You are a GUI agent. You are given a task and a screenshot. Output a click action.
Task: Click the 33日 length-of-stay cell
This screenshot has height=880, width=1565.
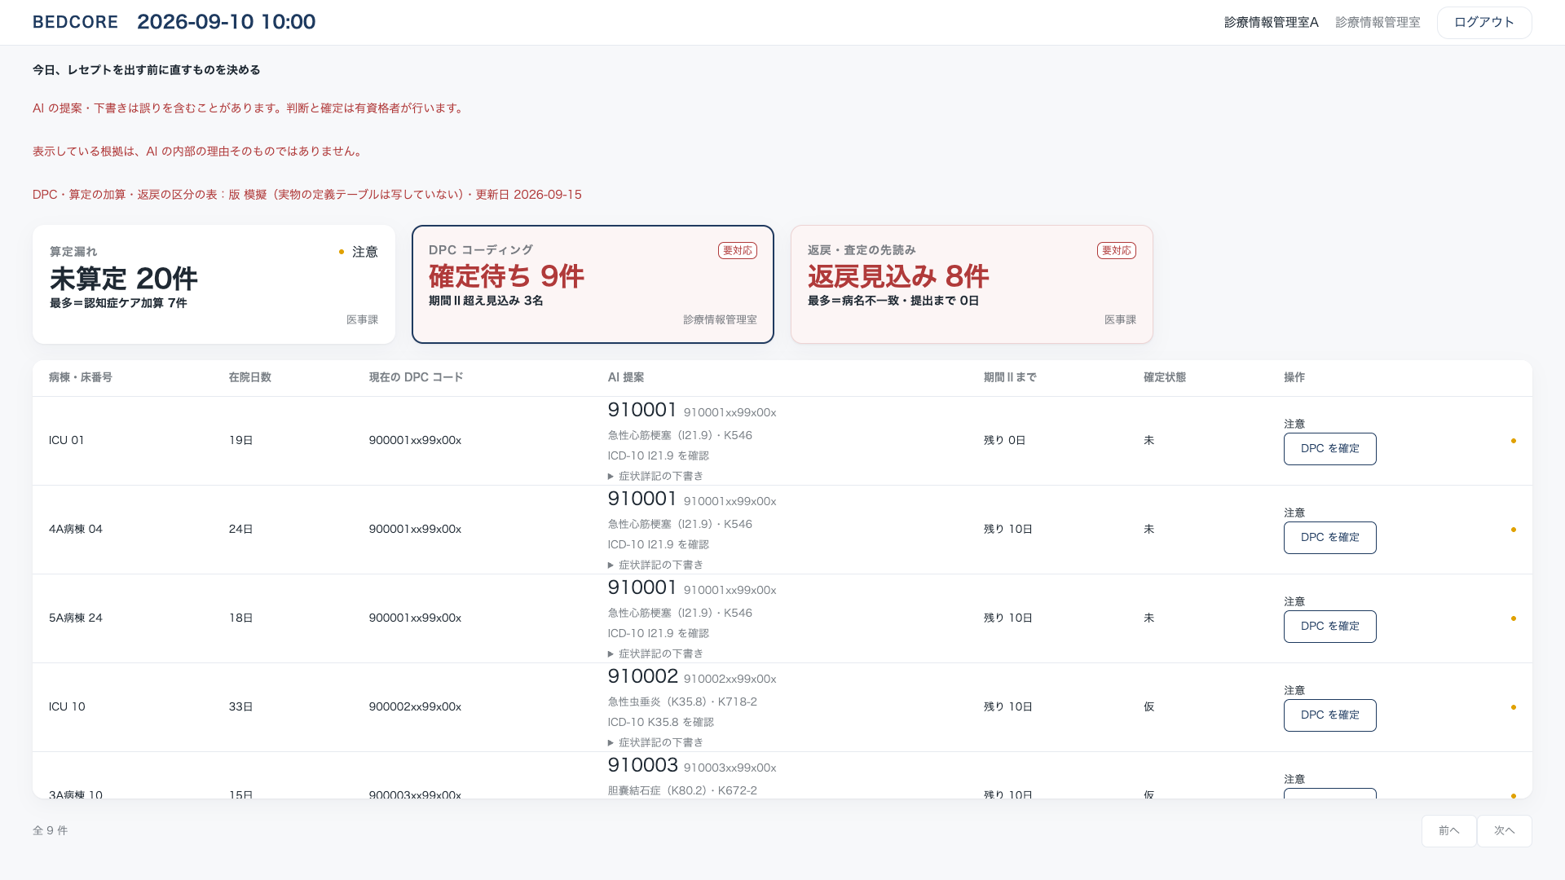[241, 707]
